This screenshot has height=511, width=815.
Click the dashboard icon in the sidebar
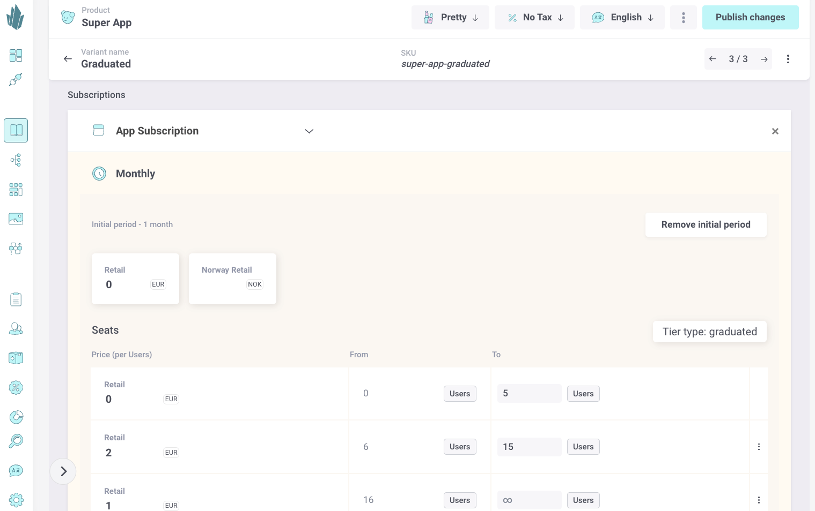[x=16, y=55]
